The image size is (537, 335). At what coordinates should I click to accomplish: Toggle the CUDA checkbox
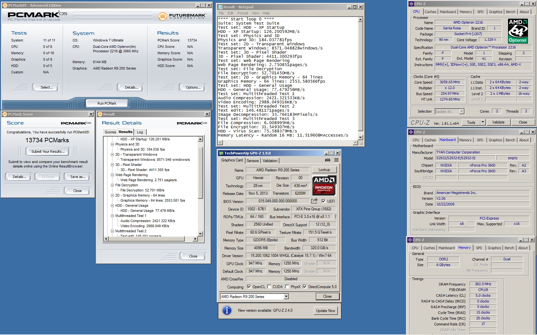[x=269, y=287]
